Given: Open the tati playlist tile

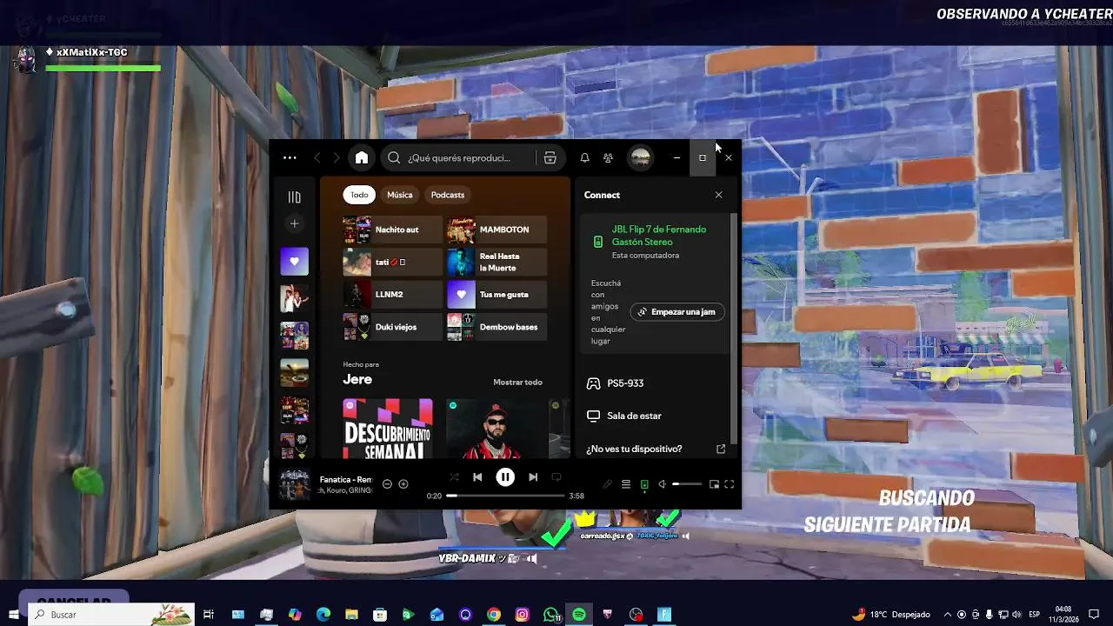Looking at the screenshot, I should (392, 262).
